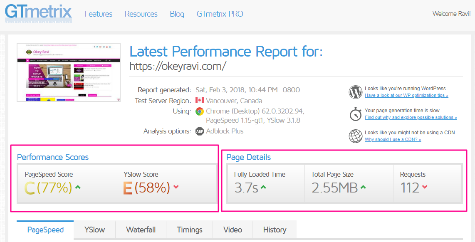Go to the Blog page
Image resolution: width=475 pixels, height=242 pixels.
177,14
